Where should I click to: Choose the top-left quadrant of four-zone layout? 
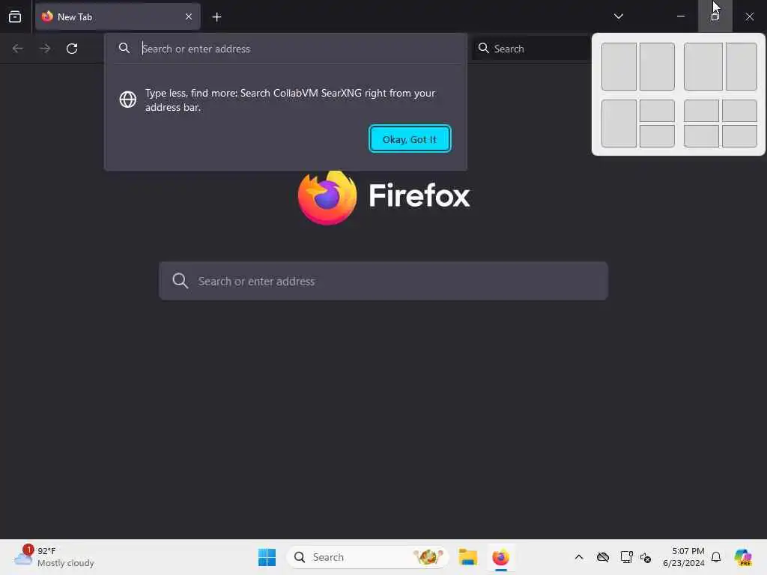pos(701,111)
